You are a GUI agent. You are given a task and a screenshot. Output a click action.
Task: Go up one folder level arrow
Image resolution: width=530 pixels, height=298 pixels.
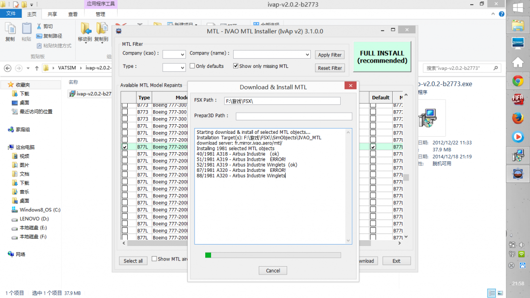(37, 68)
